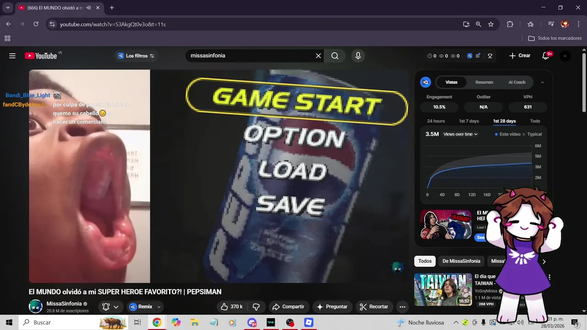Start a voice search with the microphone
Screen dimensions: 587x330
(358, 56)
